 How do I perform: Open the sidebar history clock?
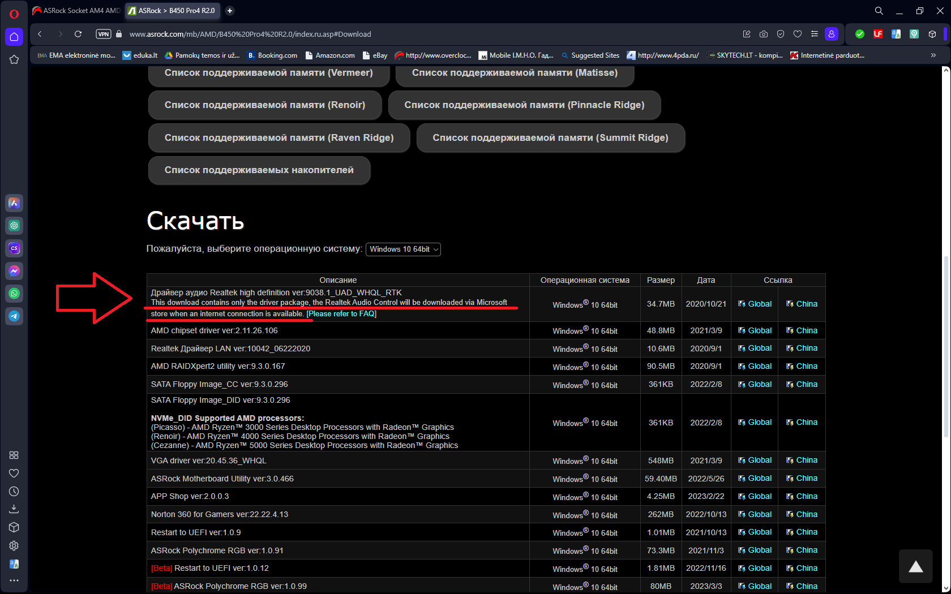point(14,492)
